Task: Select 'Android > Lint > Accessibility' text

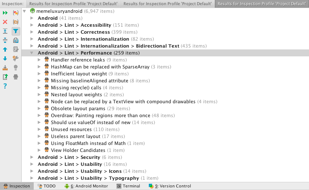Action: point(74,25)
